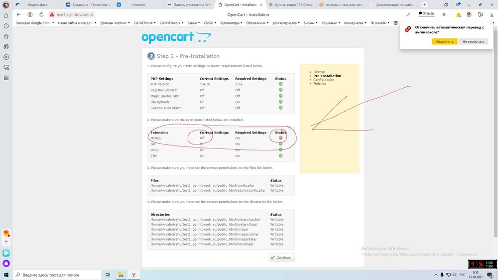Expand the Домены-Хостинг bookmarks folder

coord(114,23)
